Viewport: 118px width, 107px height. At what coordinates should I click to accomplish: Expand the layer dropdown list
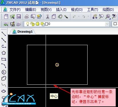point(107,24)
